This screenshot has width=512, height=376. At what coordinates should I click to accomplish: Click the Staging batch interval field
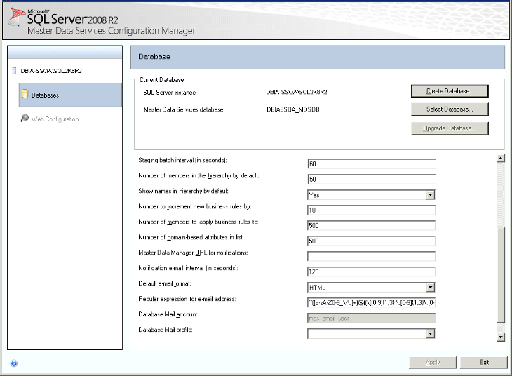[x=371, y=164]
